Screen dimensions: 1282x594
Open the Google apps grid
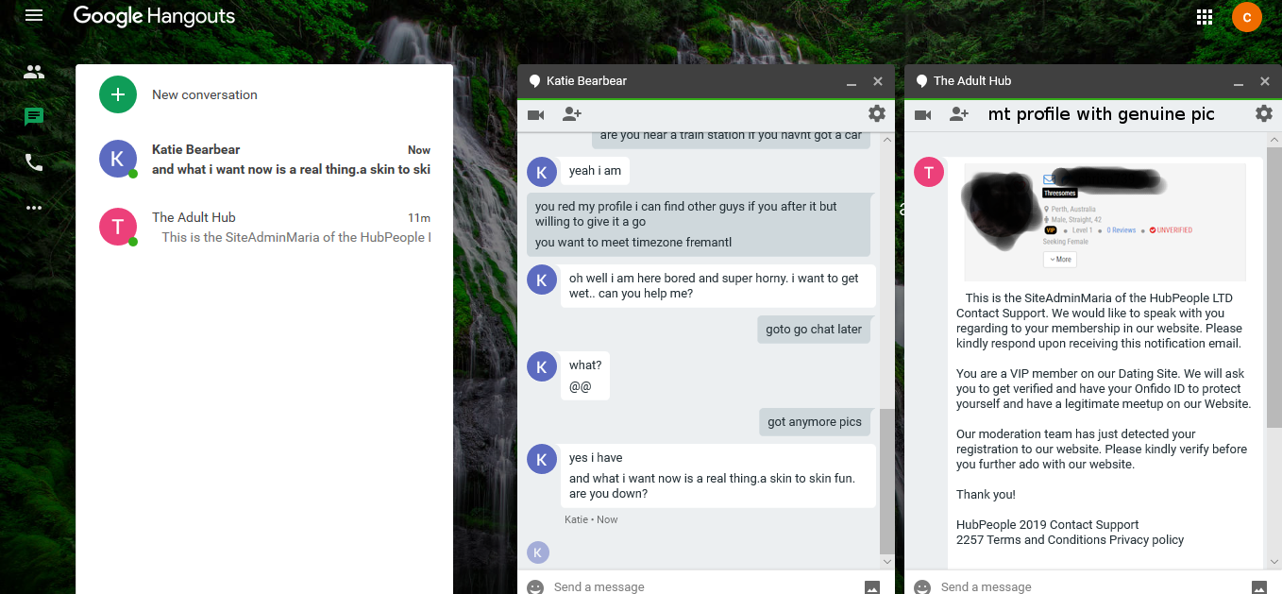[1205, 17]
